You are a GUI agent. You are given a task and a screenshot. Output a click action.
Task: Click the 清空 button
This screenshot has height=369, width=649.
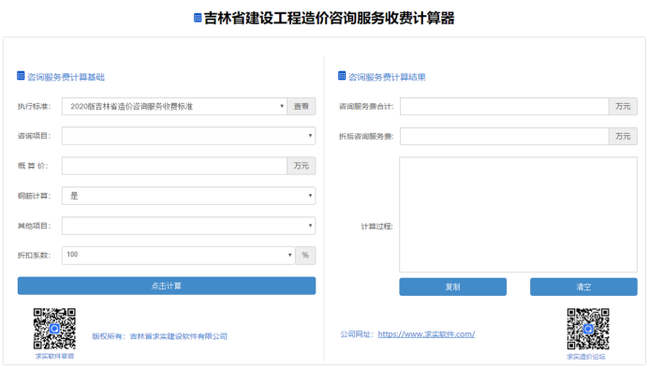click(x=583, y=287)
